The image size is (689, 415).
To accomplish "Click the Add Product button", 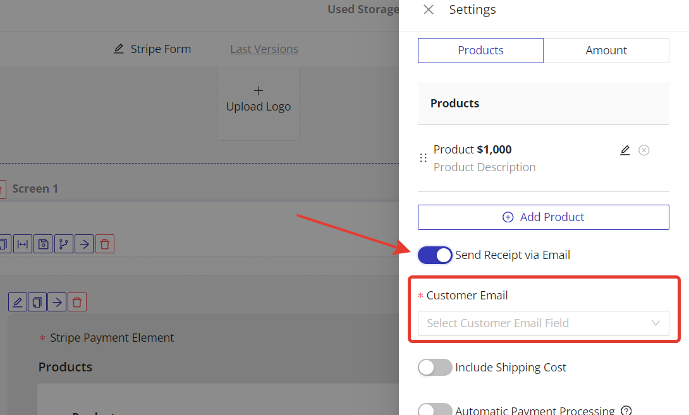I will (543, 217).
